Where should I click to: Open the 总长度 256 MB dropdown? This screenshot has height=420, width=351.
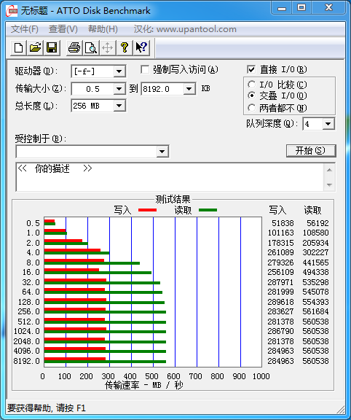click(119, 106)
